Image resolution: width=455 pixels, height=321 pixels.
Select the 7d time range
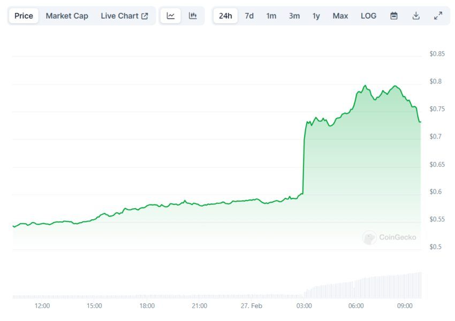pyautogui.click(x=249, y=16)
